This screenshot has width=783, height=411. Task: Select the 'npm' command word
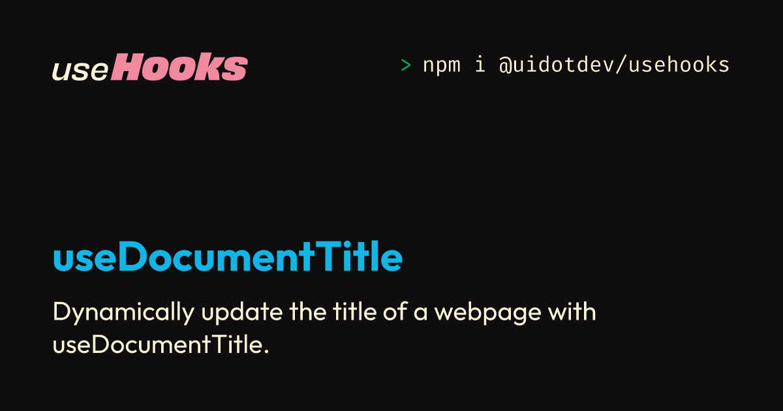(442, 65)
